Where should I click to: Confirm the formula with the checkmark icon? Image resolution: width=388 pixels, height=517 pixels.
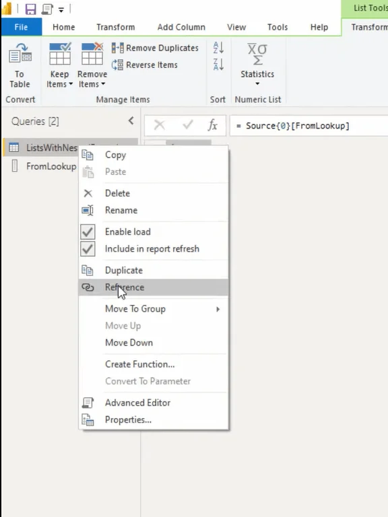[188, 125]
